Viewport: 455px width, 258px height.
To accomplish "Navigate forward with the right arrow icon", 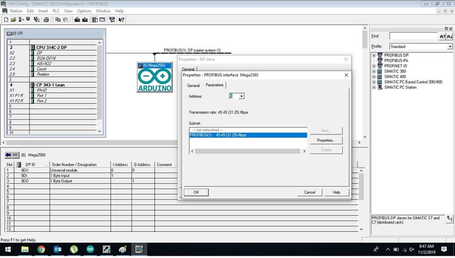I will pyautogui.click(x=15, y=155).
